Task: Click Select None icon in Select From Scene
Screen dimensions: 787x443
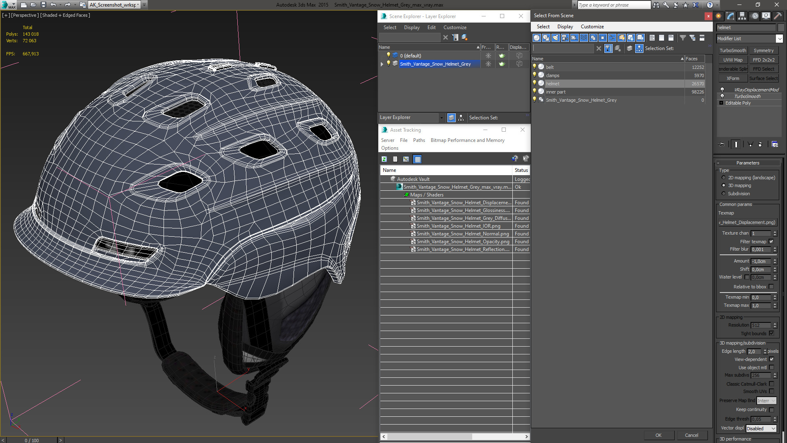Action: (662, 38)
